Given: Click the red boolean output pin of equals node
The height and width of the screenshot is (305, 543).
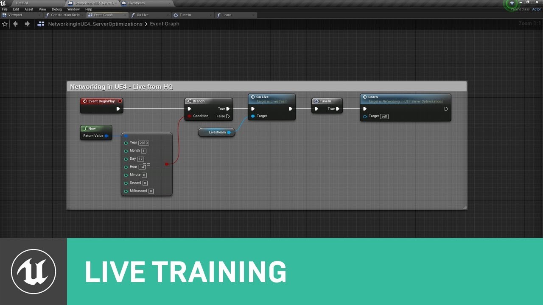Looking at the screenshot, I should point(166,164).
